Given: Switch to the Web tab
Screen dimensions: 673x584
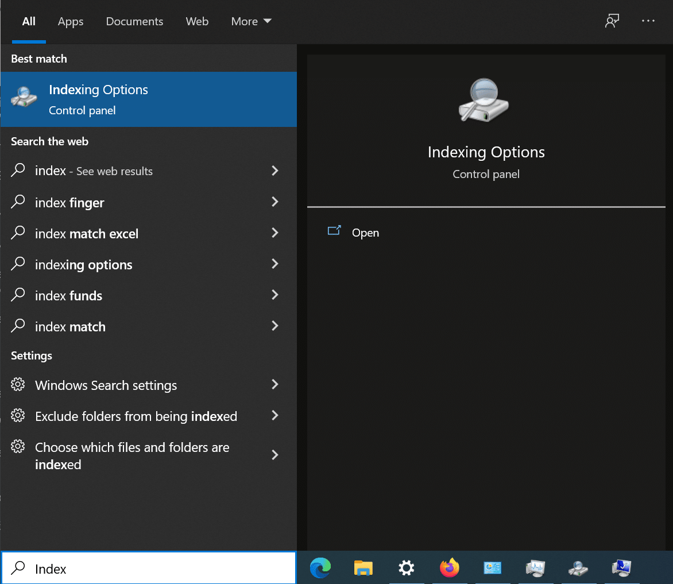Looking at the screenshot, I should point(197,21).
